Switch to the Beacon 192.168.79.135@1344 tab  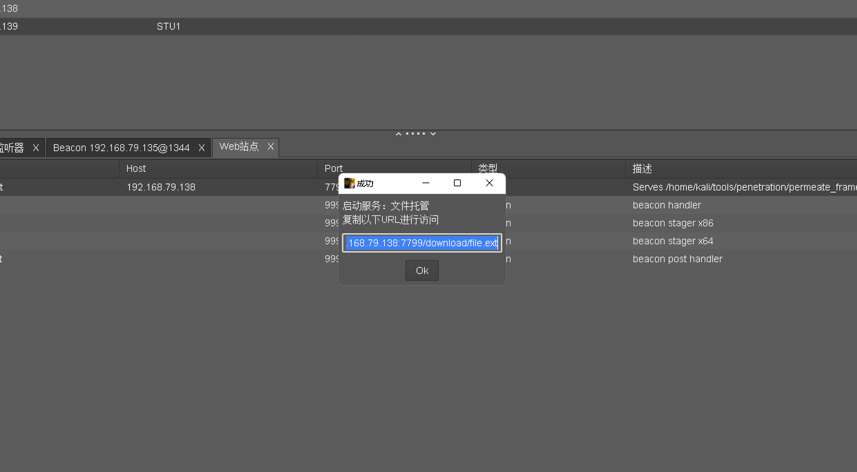[121, 148]
